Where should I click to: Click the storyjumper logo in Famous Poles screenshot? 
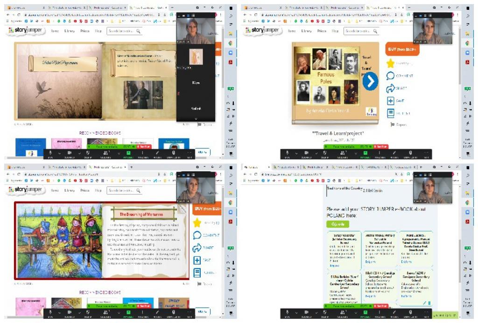263,30
